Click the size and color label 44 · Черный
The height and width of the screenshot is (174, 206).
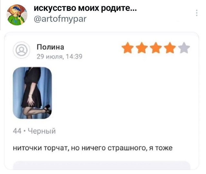[x=34, y=131]
